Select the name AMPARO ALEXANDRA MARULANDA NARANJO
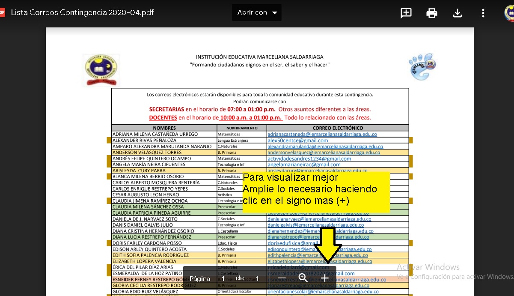The height and width of the screenshot is (296, 514). click(162, 146)
